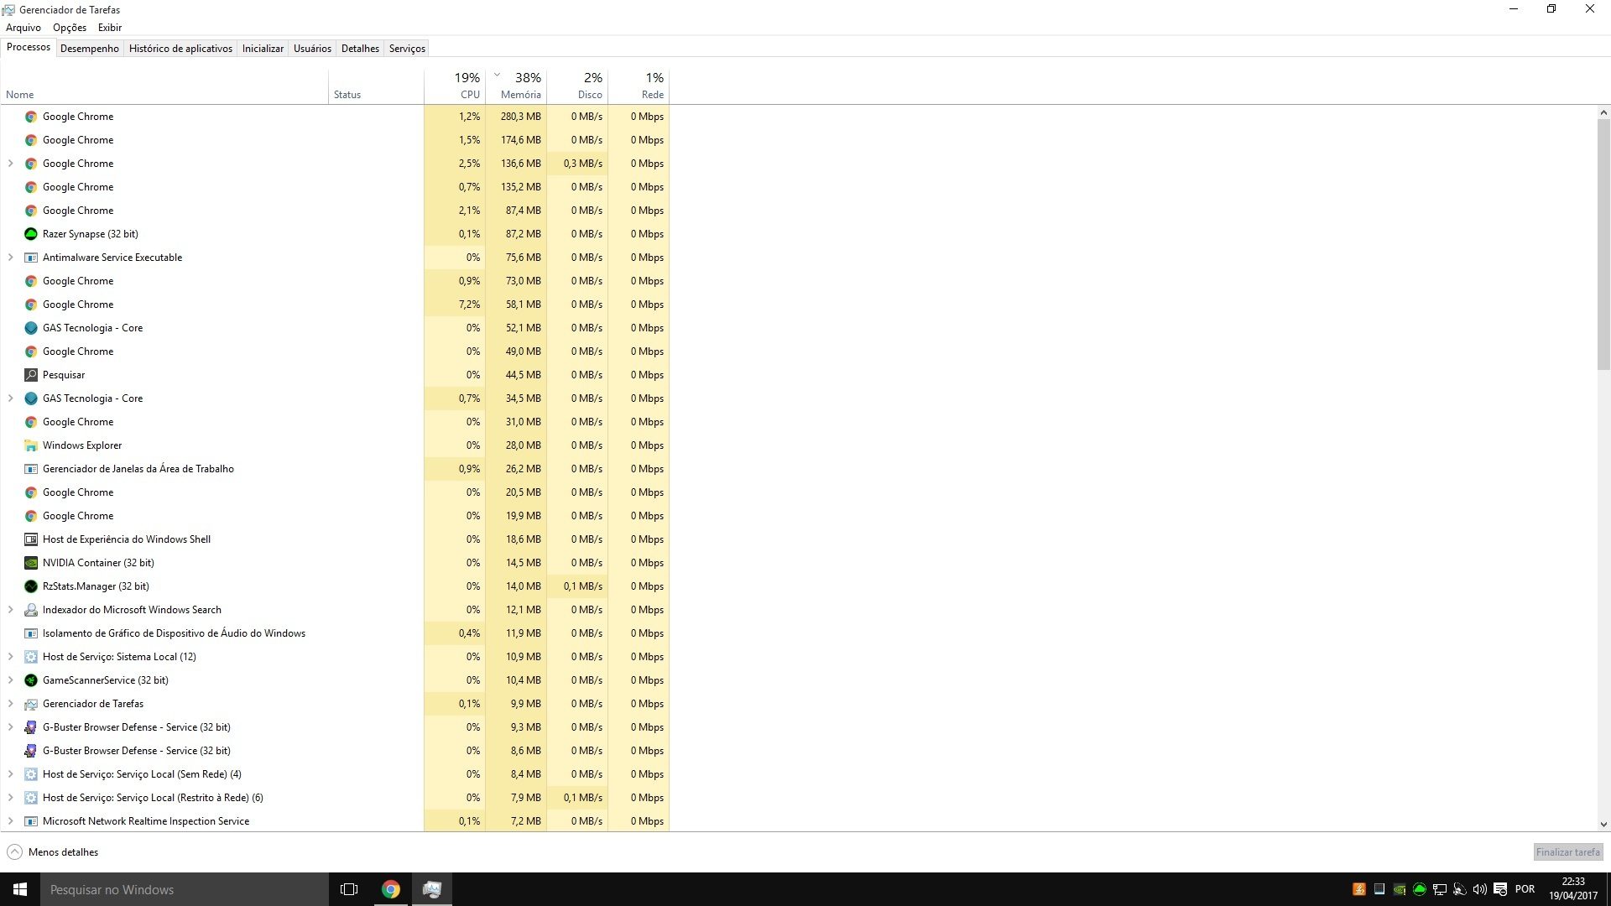Expand Host de Serviço: Serviço Local (Sem Rede)
This screenshot has width=1611, height=906.
click(x=10, y=774)
